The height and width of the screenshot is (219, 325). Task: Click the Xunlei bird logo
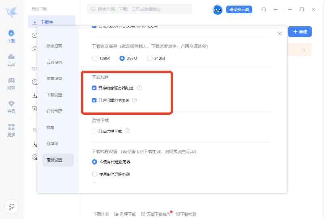click(11, 12)
